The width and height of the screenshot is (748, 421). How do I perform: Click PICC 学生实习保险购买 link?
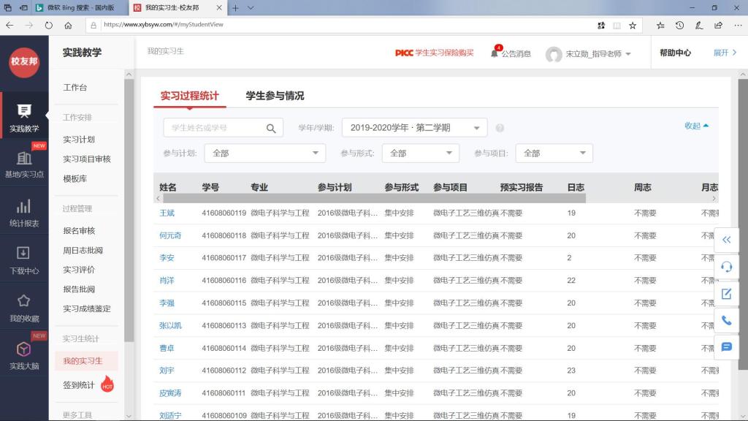tap(434, 53)
